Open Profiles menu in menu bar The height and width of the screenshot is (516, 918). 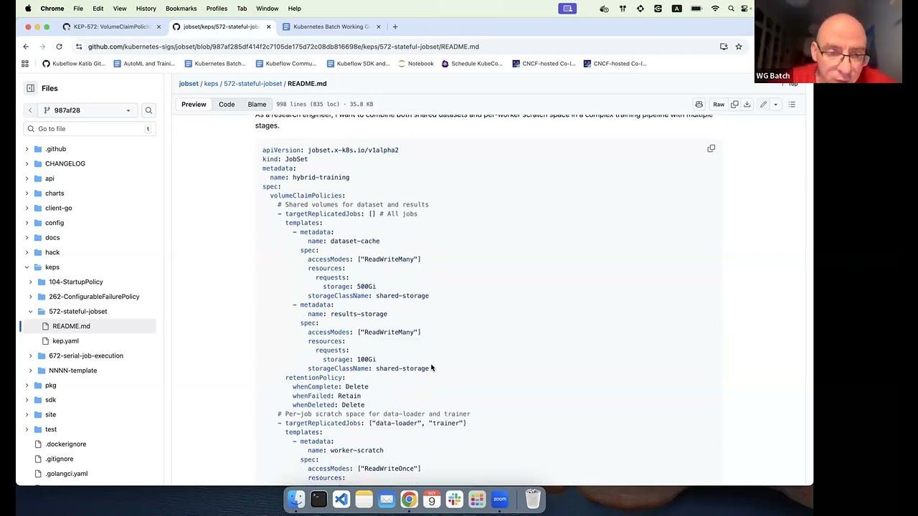(217, 9)
